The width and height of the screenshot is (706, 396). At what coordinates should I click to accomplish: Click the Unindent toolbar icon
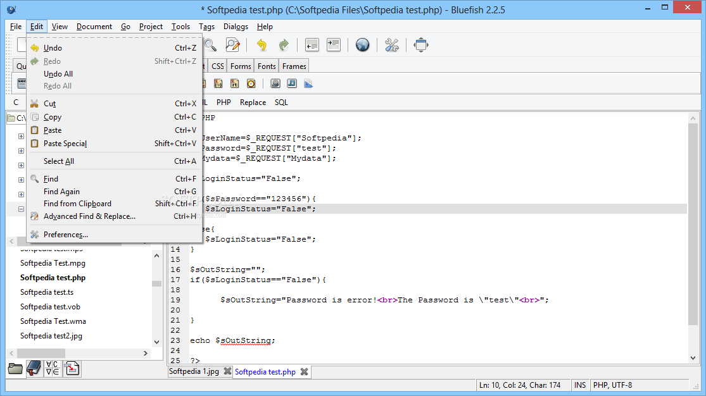coord(312,45)
